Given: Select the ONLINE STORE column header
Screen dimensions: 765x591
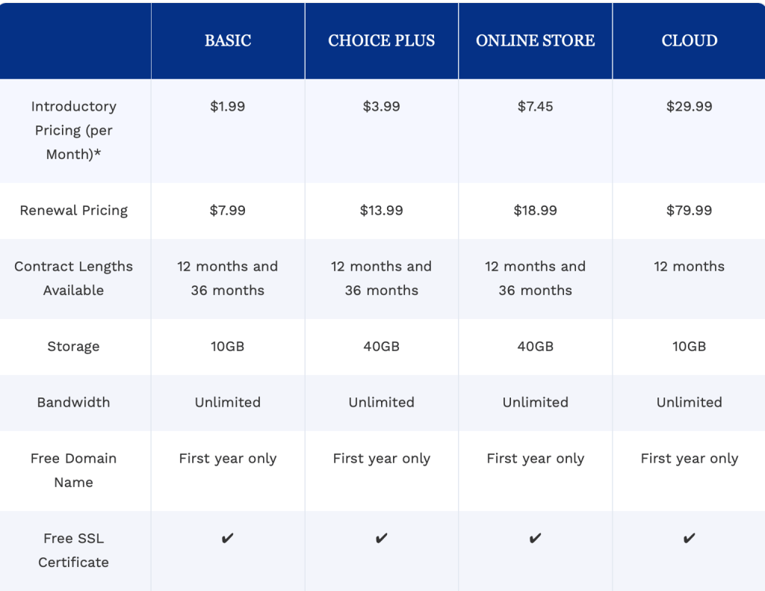Looking at the screenshot, I should 536,40.
